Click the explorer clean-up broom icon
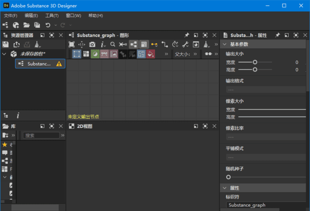The height and width of the screenshot is (211, 310). (37, 44)
